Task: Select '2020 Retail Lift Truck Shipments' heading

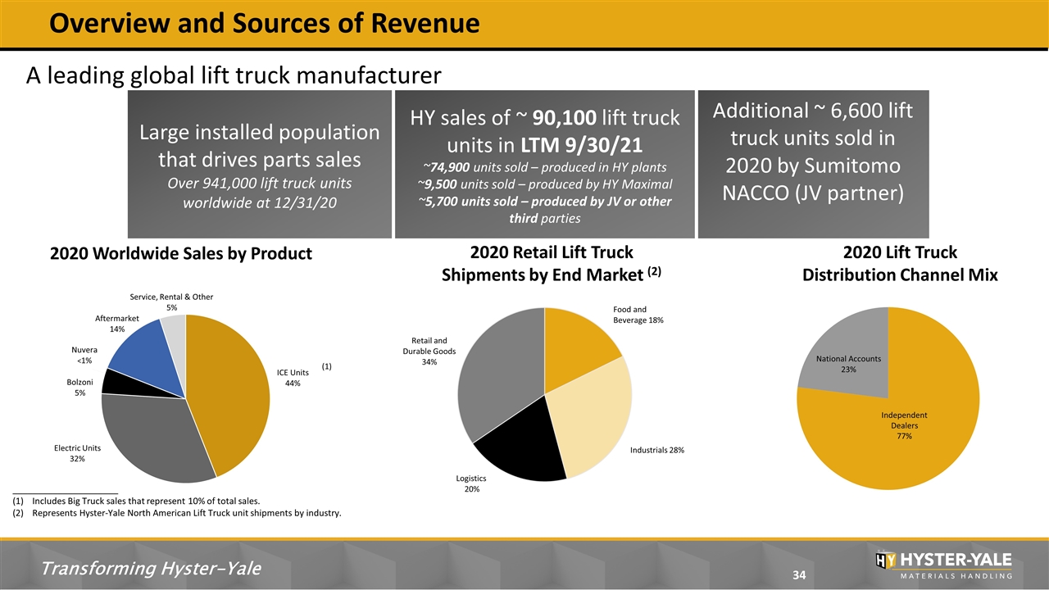Action: 551,263
